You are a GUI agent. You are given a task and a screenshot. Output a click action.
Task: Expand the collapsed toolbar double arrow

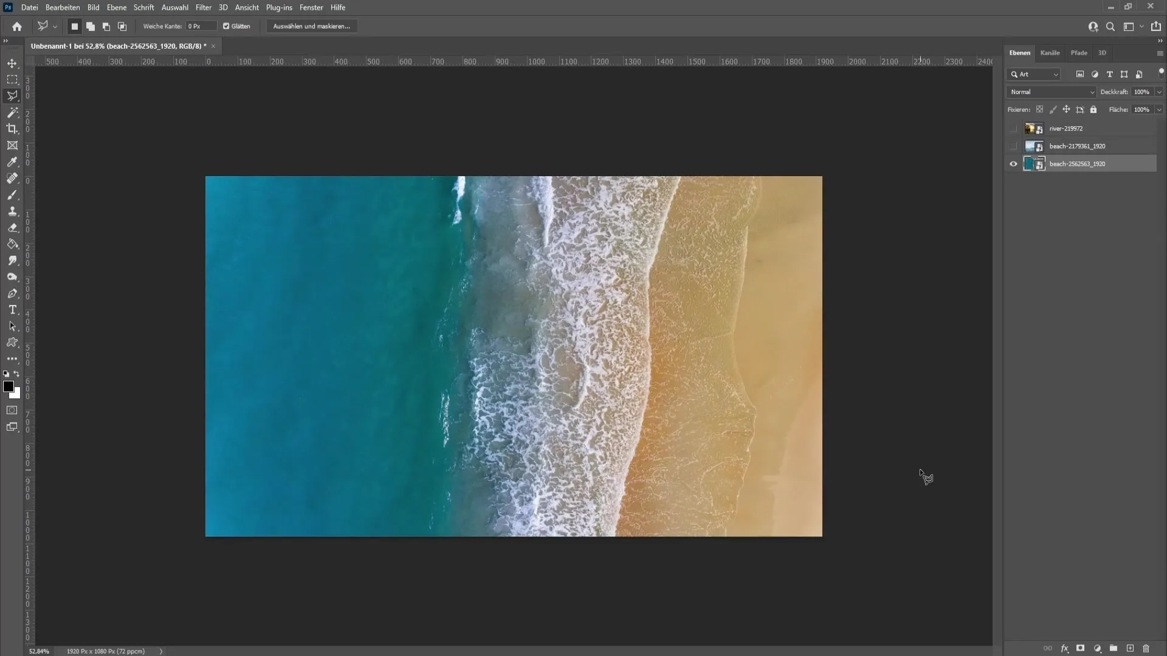5,41
